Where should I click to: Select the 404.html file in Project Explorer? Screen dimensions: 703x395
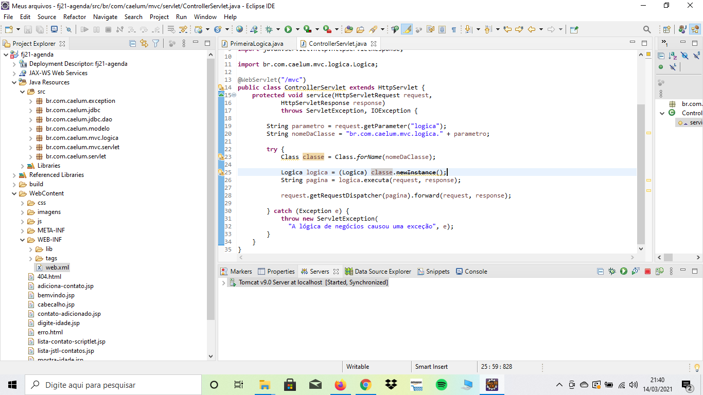pos(49,277)
